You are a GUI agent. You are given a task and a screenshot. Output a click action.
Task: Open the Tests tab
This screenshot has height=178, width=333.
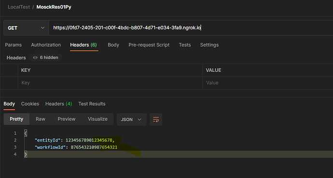click(185, 45)
